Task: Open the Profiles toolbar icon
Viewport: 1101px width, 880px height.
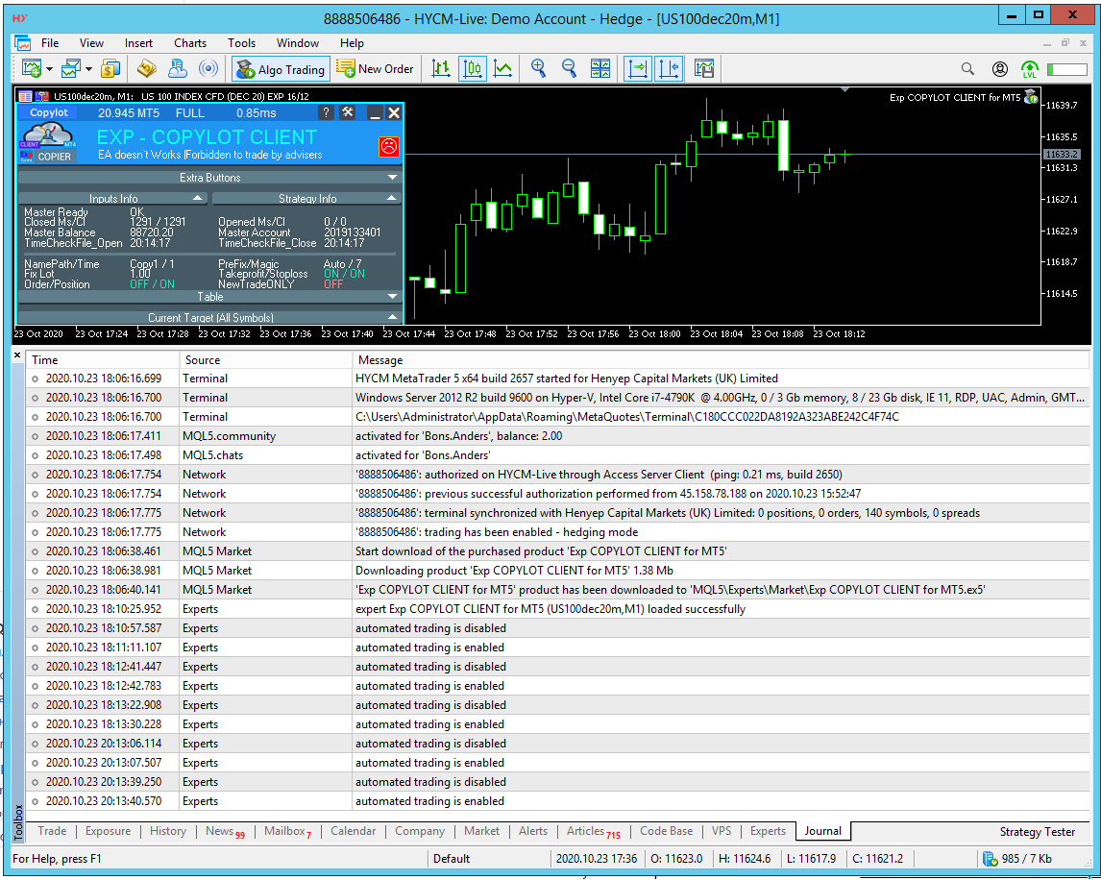Action: pyautogui.click(x=71, y=69)
